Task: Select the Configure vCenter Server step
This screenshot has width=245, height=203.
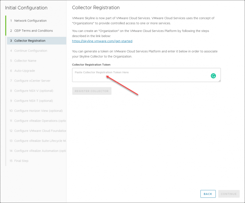Action: 32,81
